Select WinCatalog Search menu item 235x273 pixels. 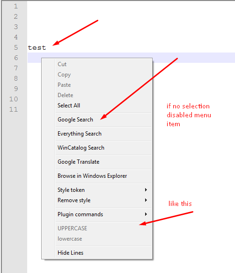pyautogui.click(x=103, y=148)
